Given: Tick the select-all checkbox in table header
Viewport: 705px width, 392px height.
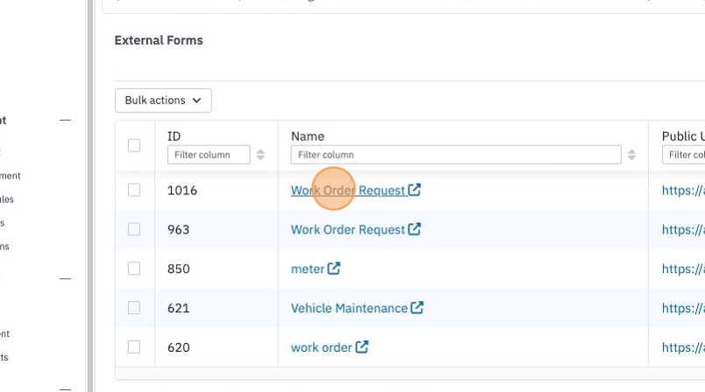Looking at the screenshot, I should point(134,145).
